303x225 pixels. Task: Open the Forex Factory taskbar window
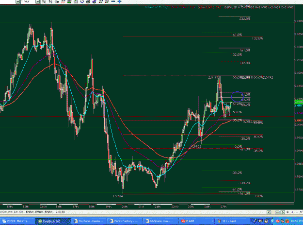click(126, 221)
